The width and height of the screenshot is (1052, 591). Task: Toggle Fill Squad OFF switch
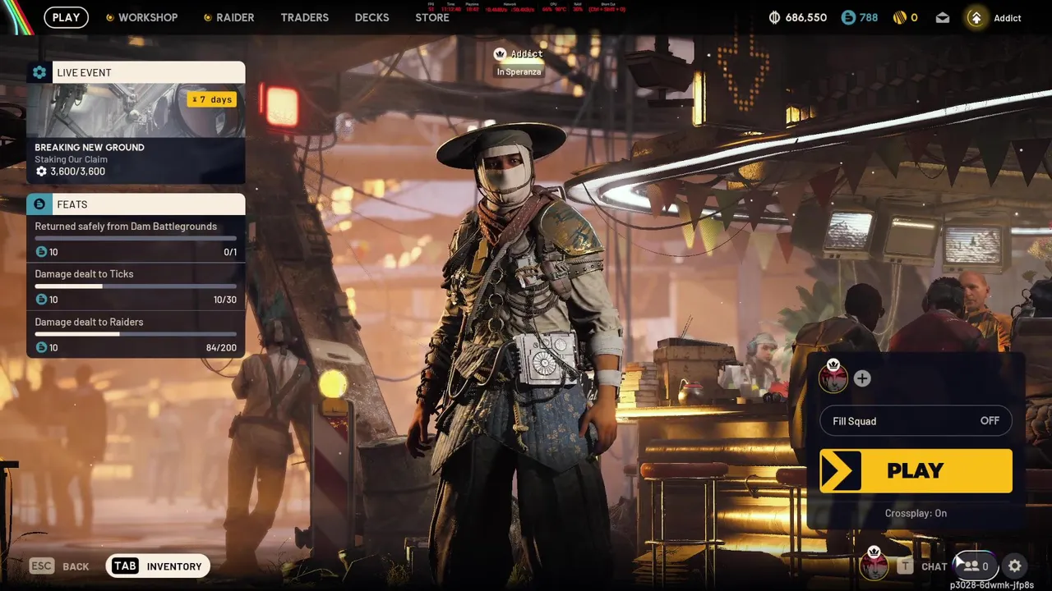tap(916, 421)
